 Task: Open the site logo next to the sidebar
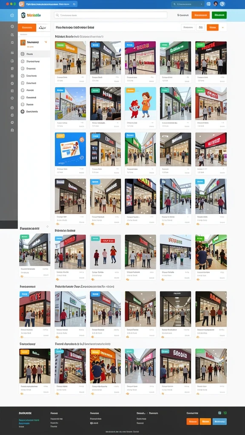pos(31,15)
